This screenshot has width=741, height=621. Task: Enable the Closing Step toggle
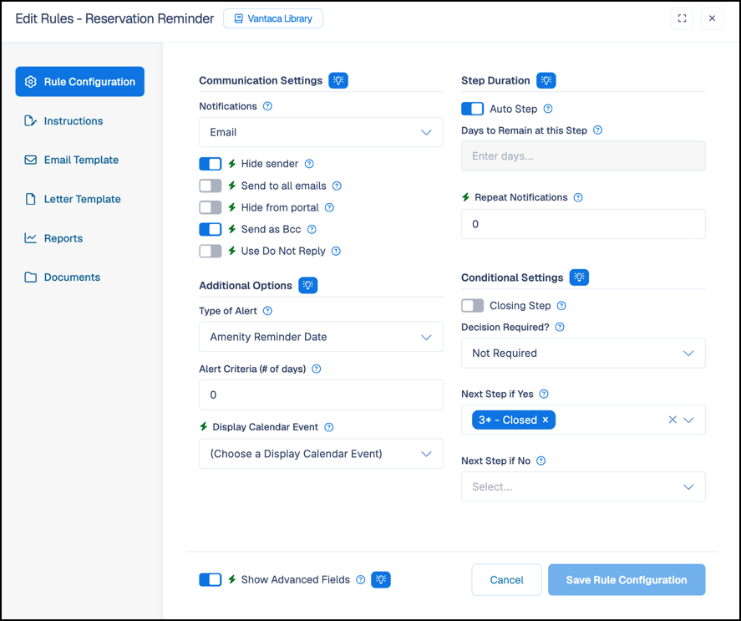473,306
